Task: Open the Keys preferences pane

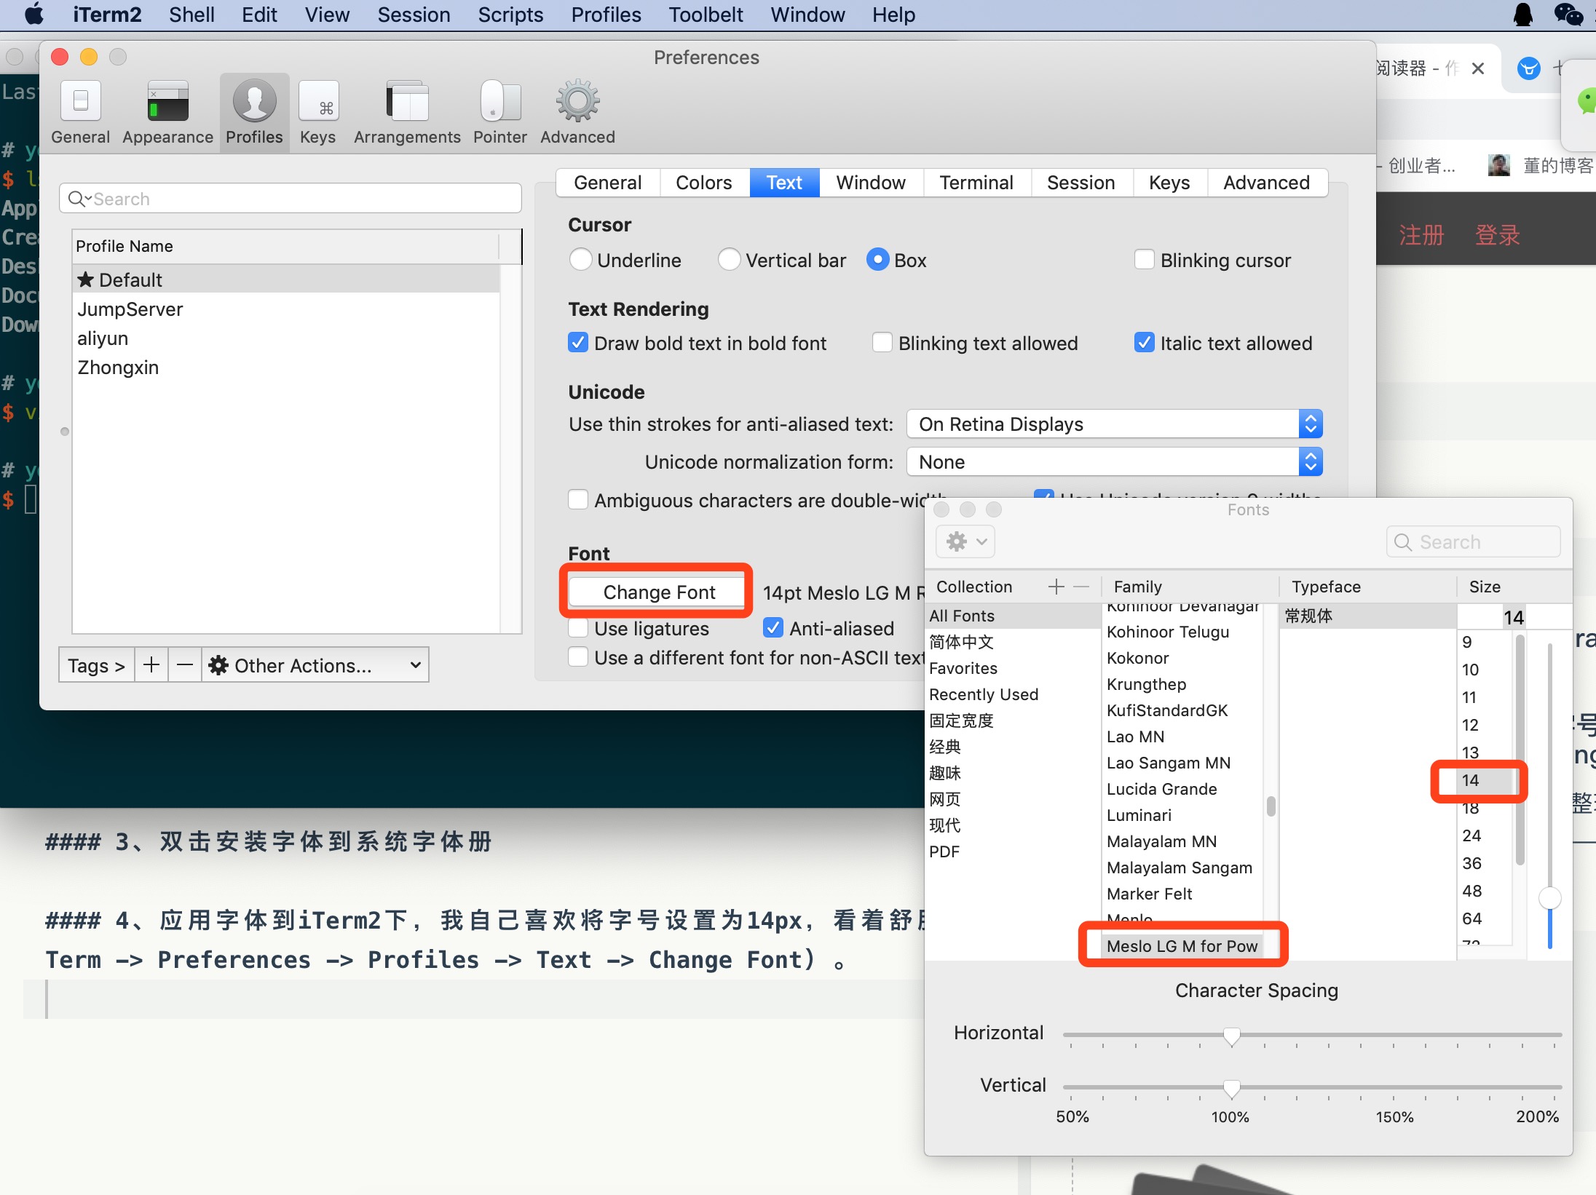Action: tap(318, 113)
